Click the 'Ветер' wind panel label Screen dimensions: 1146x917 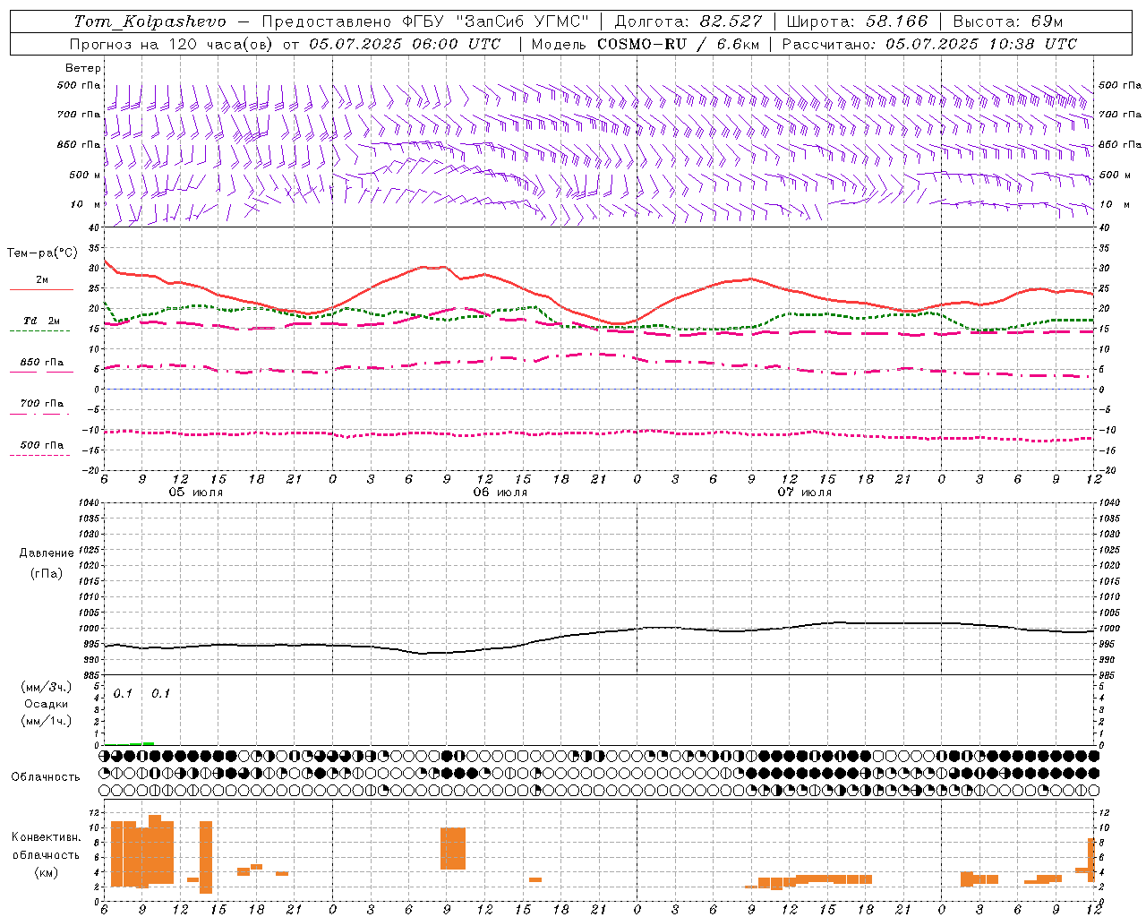(82, 68)
